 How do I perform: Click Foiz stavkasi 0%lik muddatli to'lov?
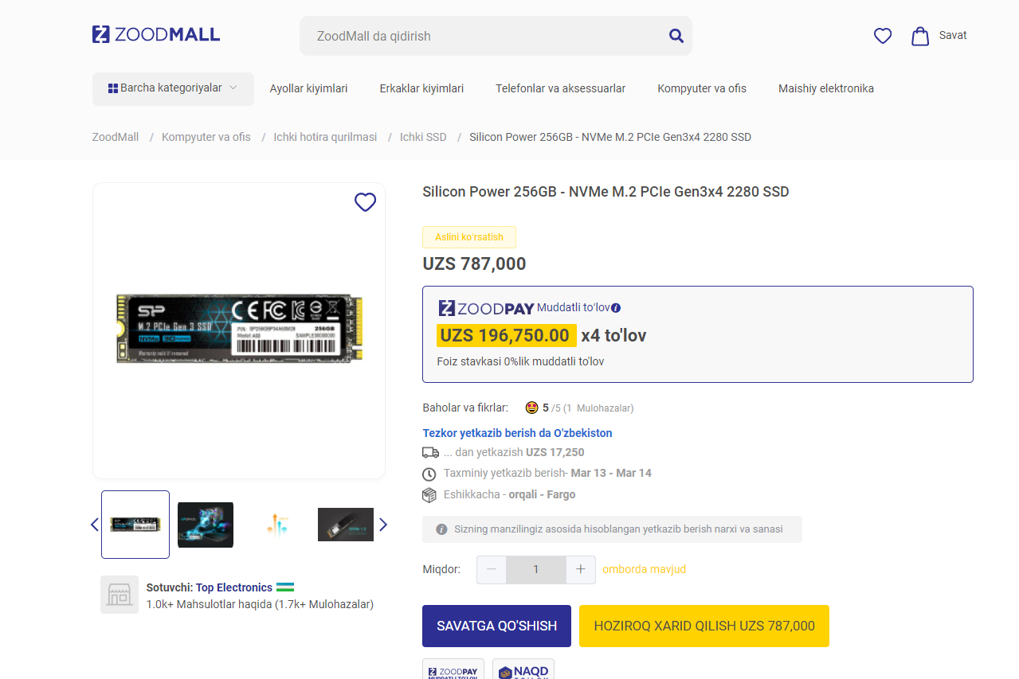520,361
